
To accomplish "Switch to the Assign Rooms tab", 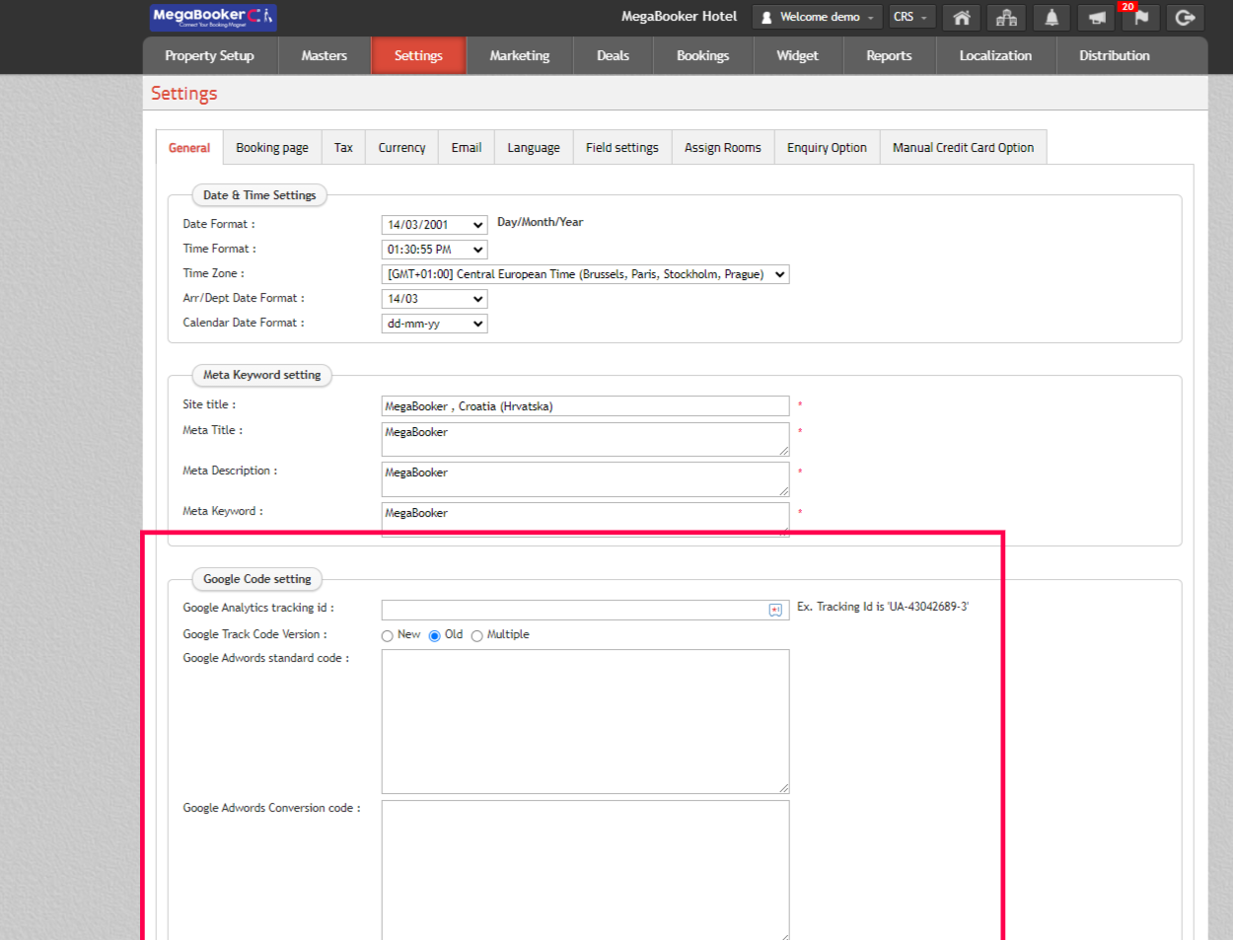I will pyautogui.click(x=723, y=148).
